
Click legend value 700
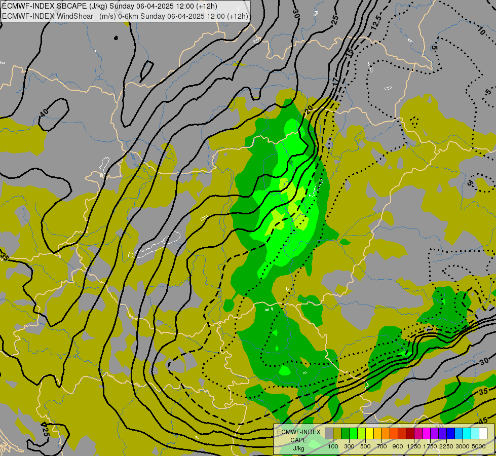[x=382, y=446]
